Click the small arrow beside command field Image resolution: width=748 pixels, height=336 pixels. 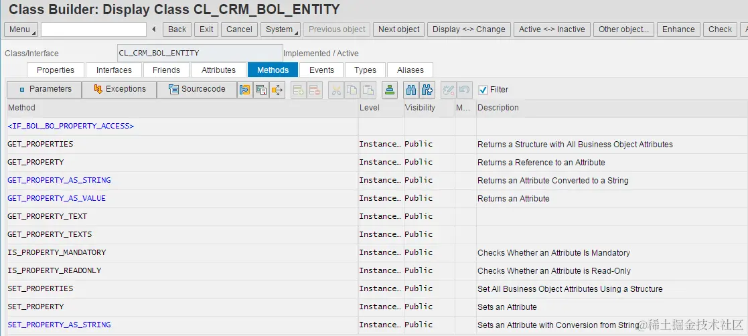click(153, 29)
